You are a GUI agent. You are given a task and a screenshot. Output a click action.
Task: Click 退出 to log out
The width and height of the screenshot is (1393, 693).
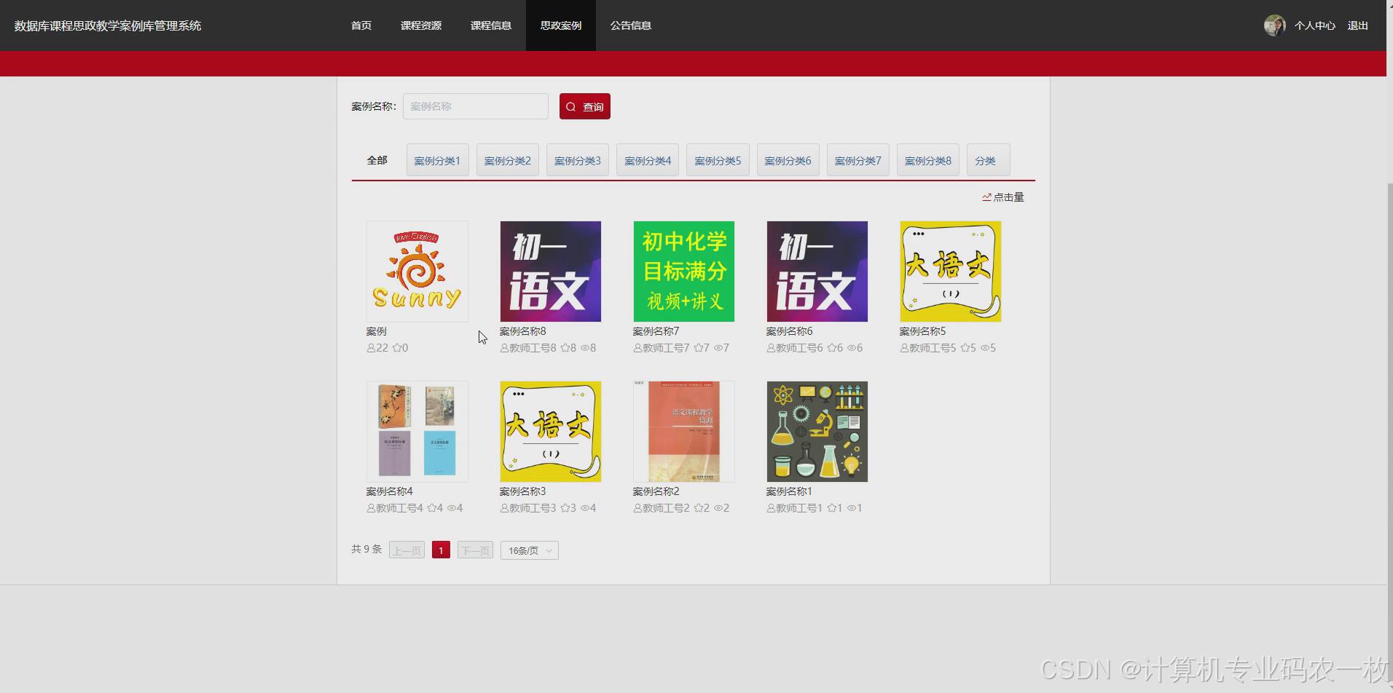tap(1357, 25)
